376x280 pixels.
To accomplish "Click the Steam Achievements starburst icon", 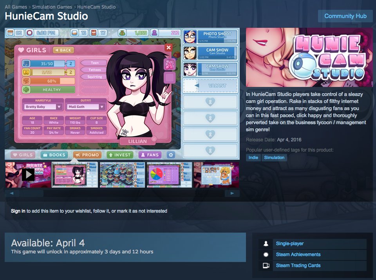I will tap(266, 255).
